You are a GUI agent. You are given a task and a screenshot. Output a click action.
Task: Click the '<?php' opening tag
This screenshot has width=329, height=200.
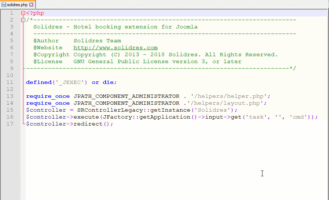35,13
